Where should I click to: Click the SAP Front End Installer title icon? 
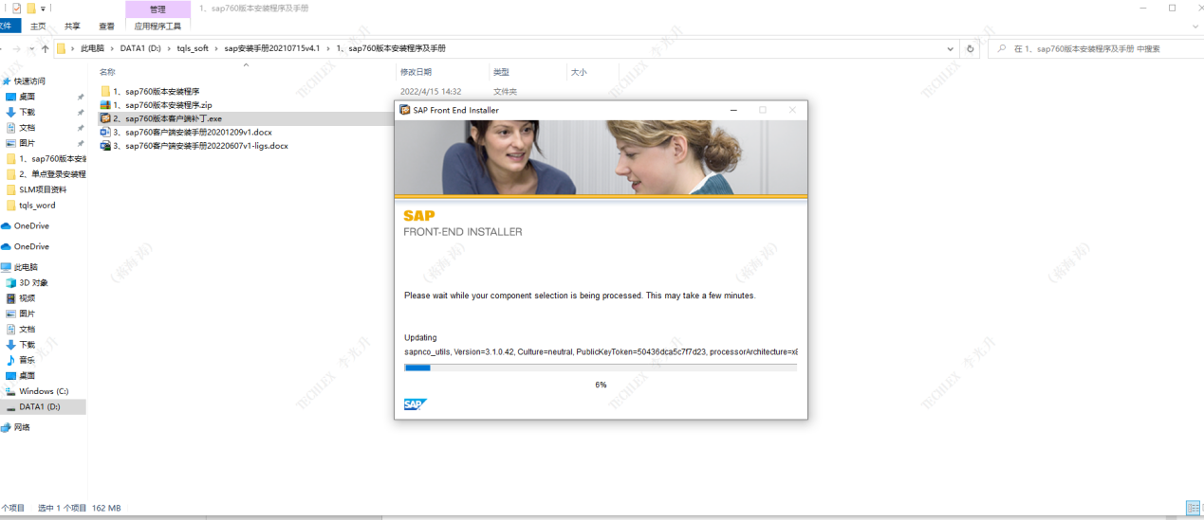[405, 110]
